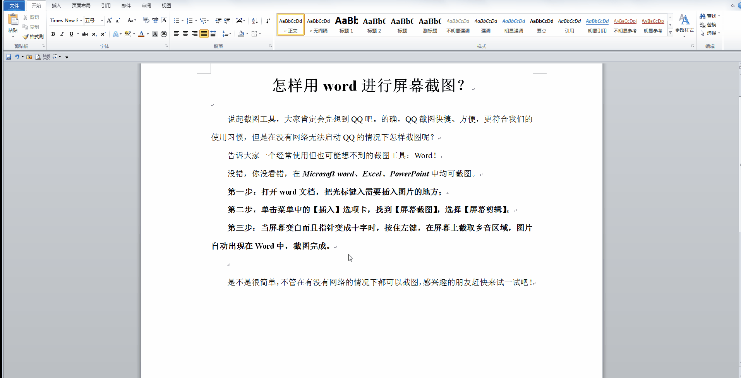Select the 副标题 (Subtitle) style
This screenshot has height=378, width=741.
(x=430, y=24)
